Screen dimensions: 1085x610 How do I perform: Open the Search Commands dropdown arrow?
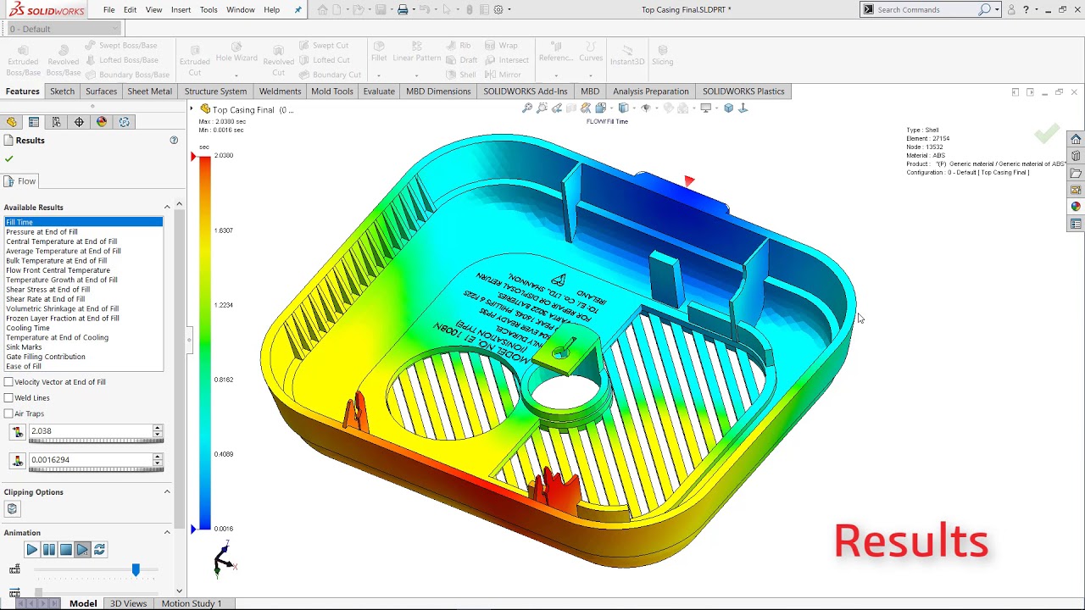[997, 9]
